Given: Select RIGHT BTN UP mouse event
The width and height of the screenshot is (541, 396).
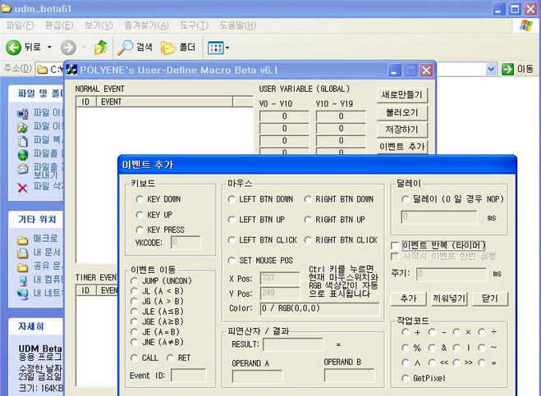Looking at the screenshot, I should [x=308, y=220].
